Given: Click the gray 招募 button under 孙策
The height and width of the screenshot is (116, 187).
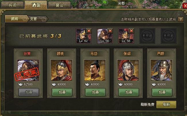Looking at the screenshot, I should [x=29, y=92].
